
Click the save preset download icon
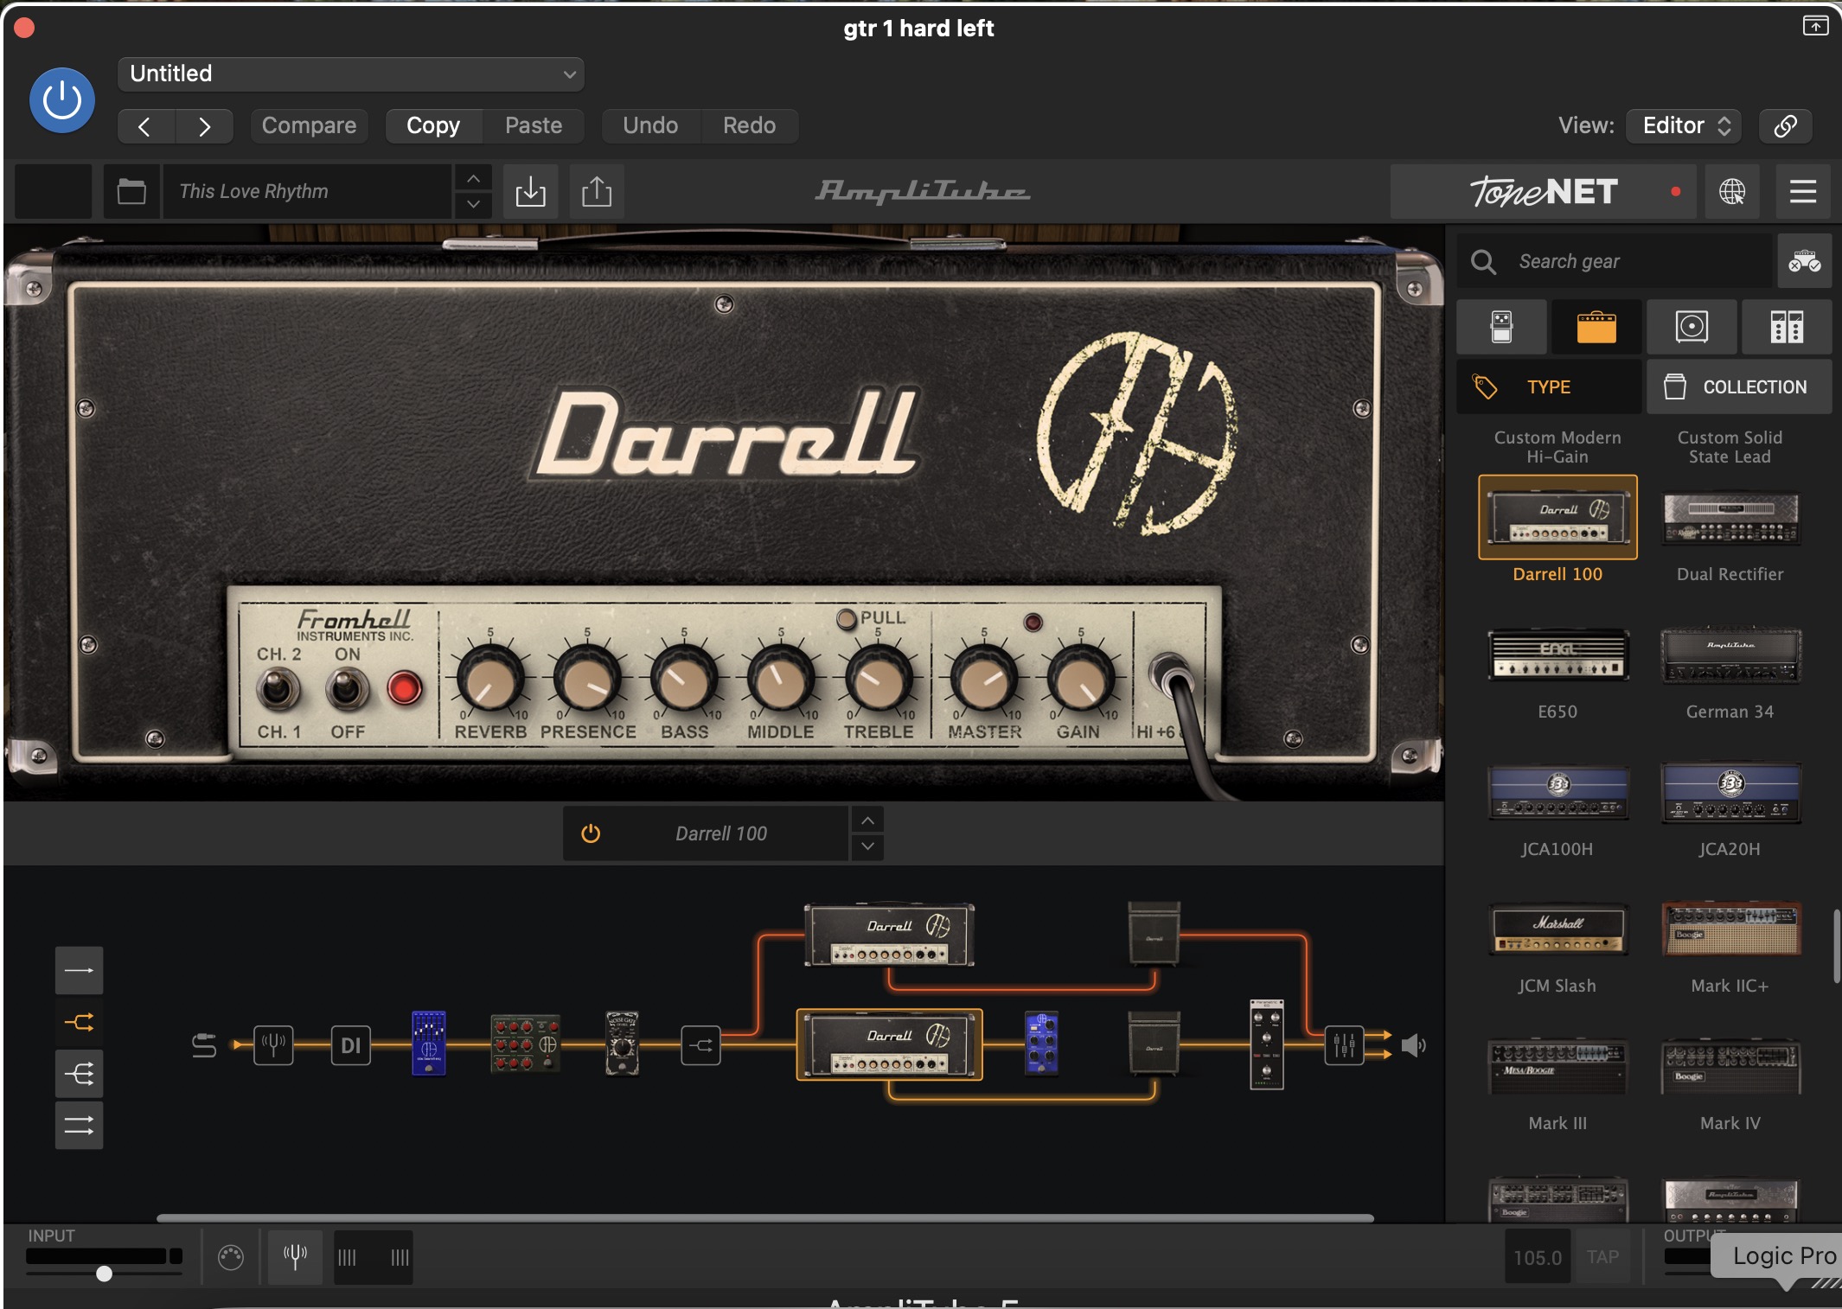click(530, 191)
